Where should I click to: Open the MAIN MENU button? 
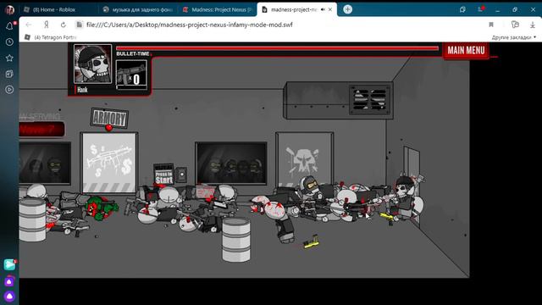(466, 51)
